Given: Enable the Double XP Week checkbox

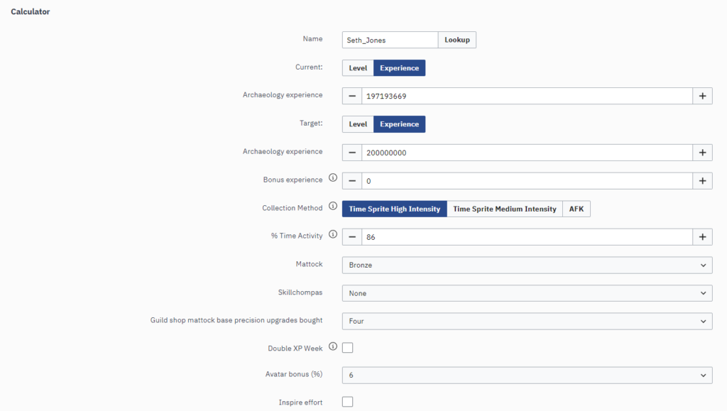Looking at the screenshot, I should (x=347, y=348).
